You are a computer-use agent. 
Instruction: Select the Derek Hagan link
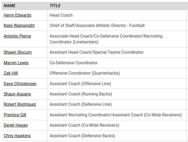[x=16, y=125]
